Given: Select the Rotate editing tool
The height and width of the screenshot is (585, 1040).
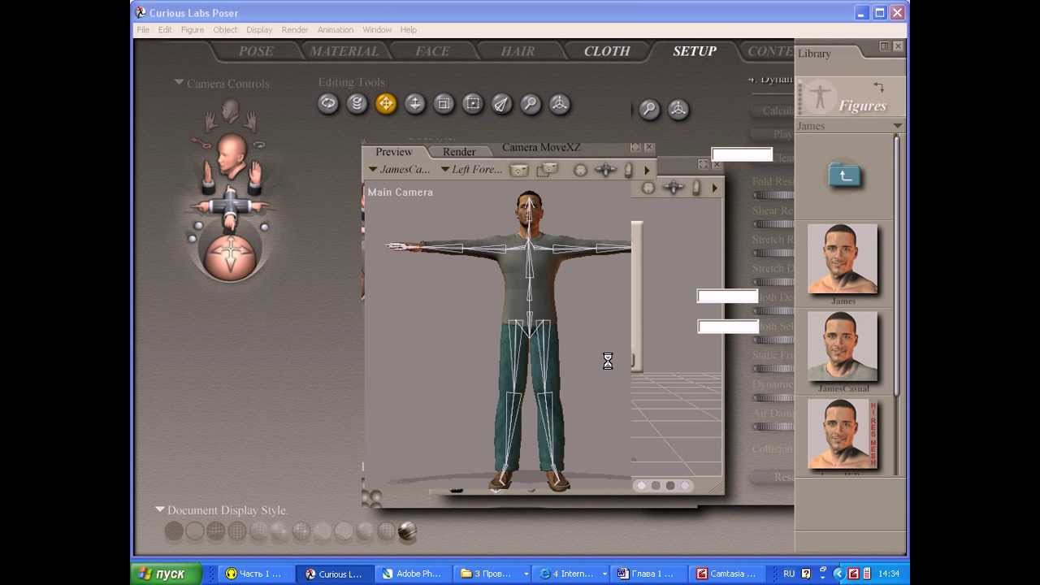Looking at the screenshot, I should point(328,103).
